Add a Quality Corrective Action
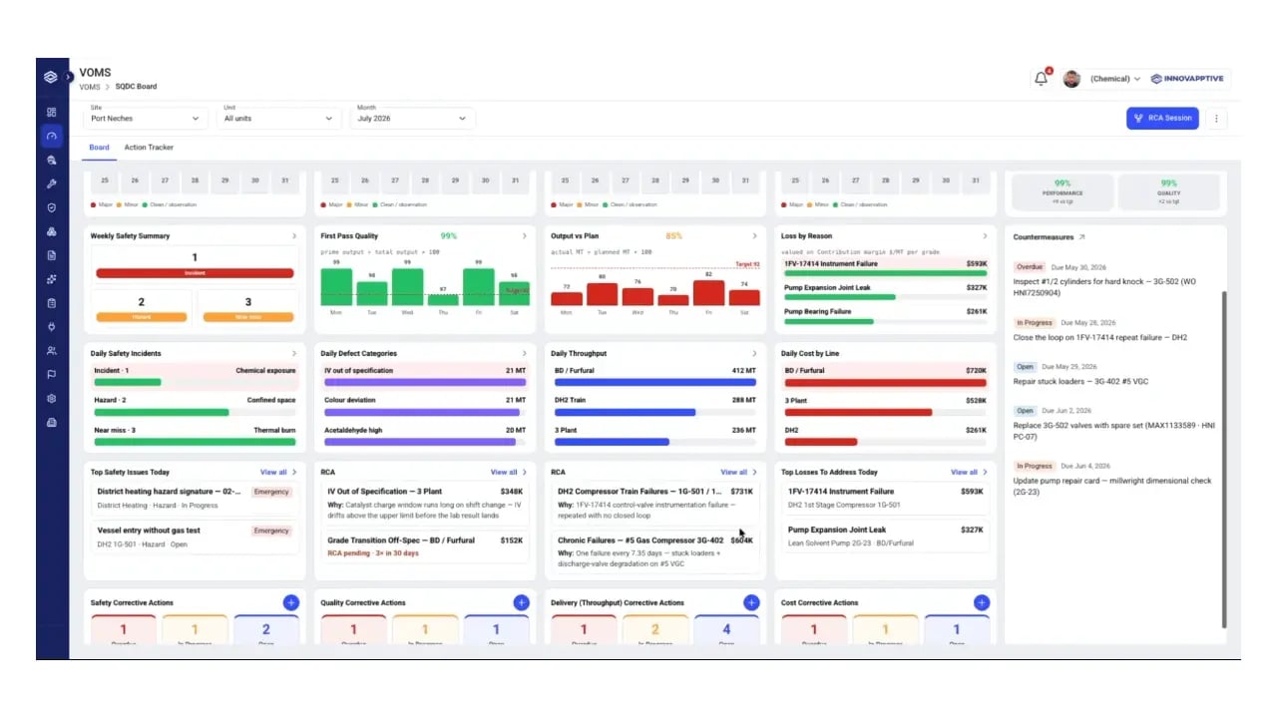The width and height of the screenshot is (1277, 718). (x=521, y=602)
